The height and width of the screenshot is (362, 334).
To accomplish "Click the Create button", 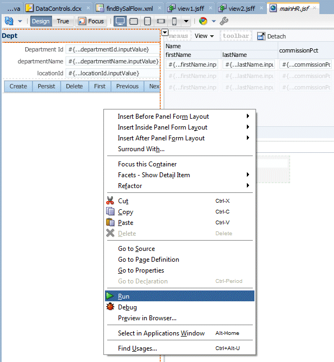I will point(18,86).
